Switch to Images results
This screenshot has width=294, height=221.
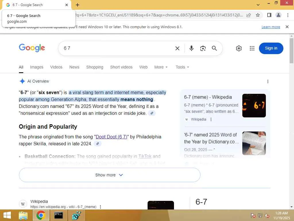tap(36, 67)
